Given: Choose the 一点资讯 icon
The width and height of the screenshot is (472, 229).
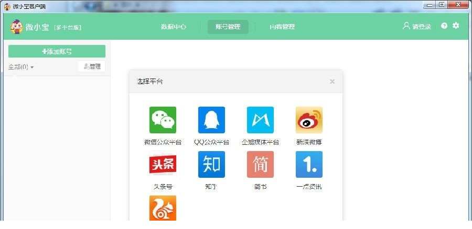Looking at the screenshot, I should (x=309, y=165).
